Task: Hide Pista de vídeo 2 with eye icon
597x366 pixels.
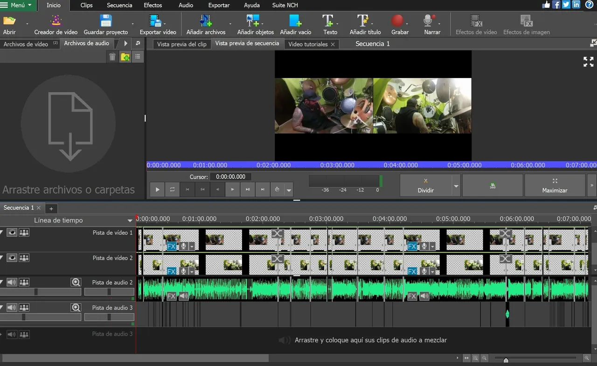Action: (12, 258)
